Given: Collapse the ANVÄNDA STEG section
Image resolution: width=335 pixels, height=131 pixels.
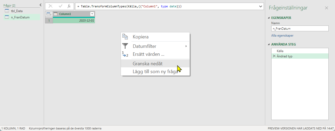Looking at the screenshot, I should tap(269, 44).
